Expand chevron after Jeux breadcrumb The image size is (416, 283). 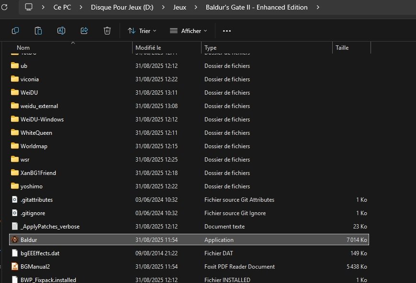click(196, 8)
